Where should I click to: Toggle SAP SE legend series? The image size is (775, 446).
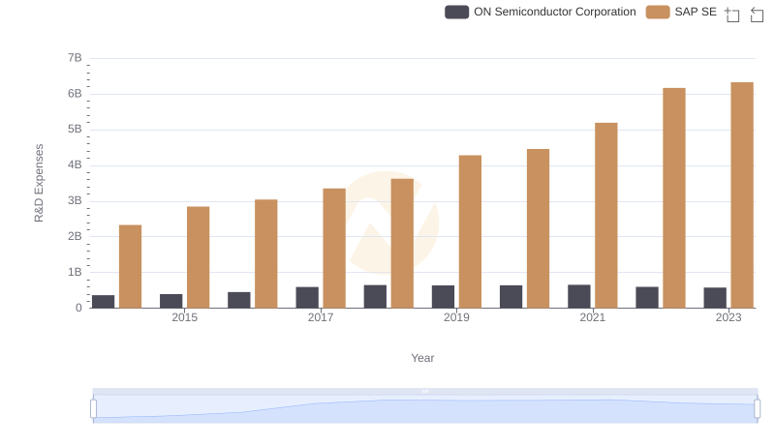click(681, 12)
